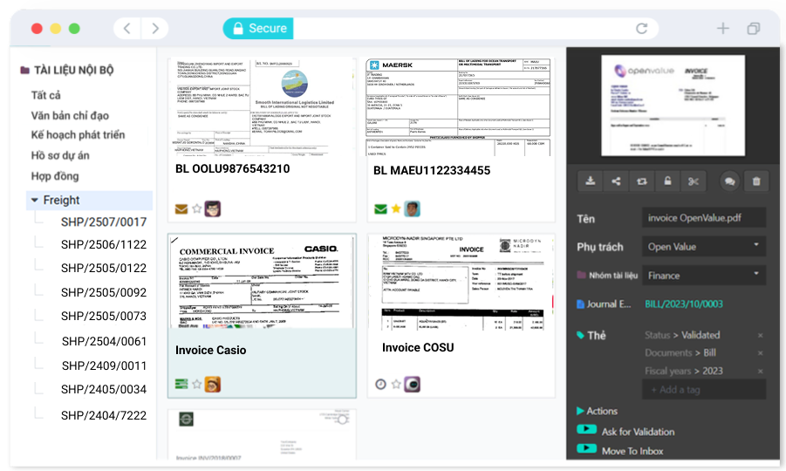The height and width of the screenshot is (471, 786).
Task: Toggle favorite star on Invoice COSU
Action: pos(396,385)
